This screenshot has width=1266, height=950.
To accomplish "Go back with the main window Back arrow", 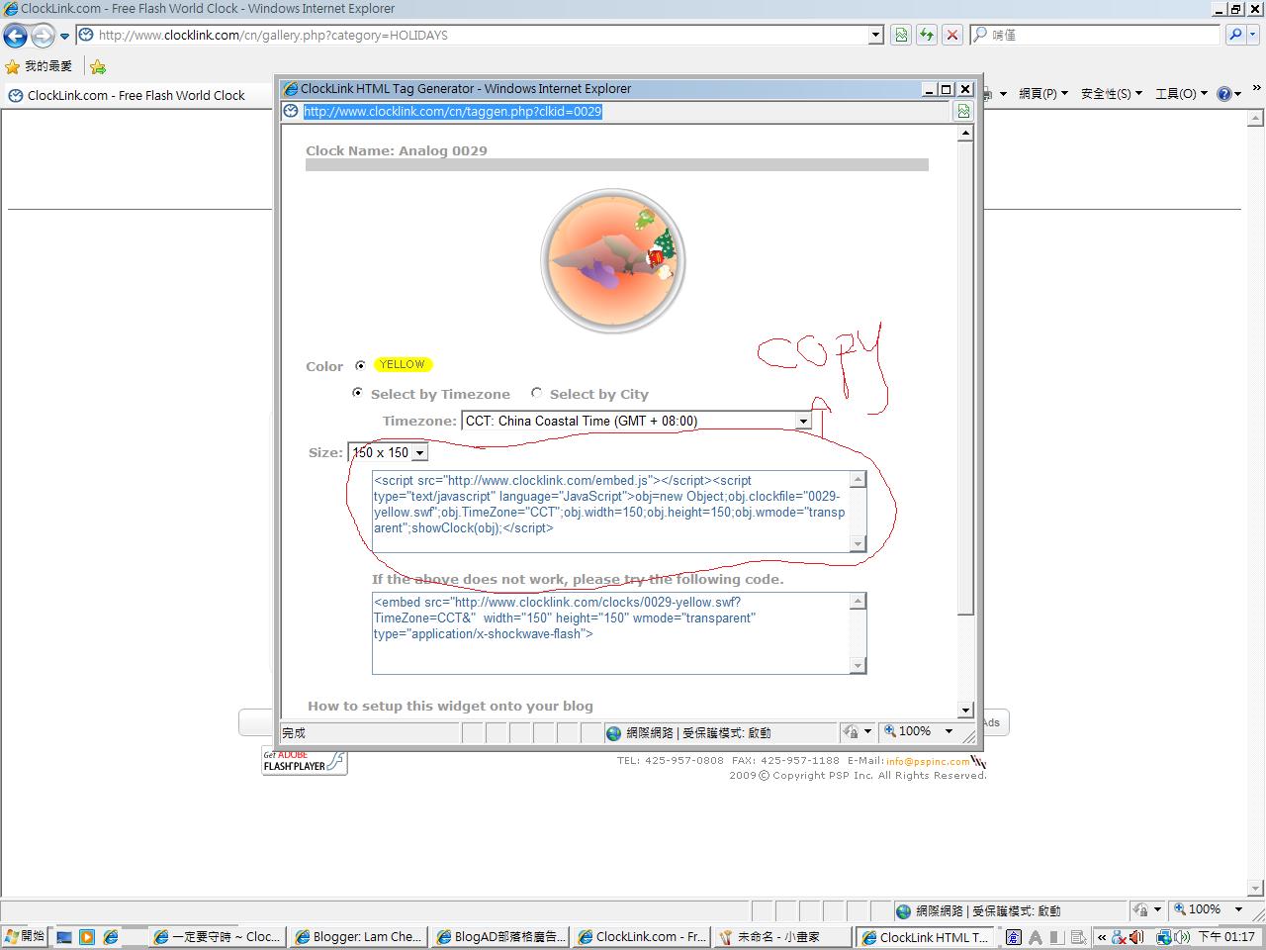I will 15,36.
